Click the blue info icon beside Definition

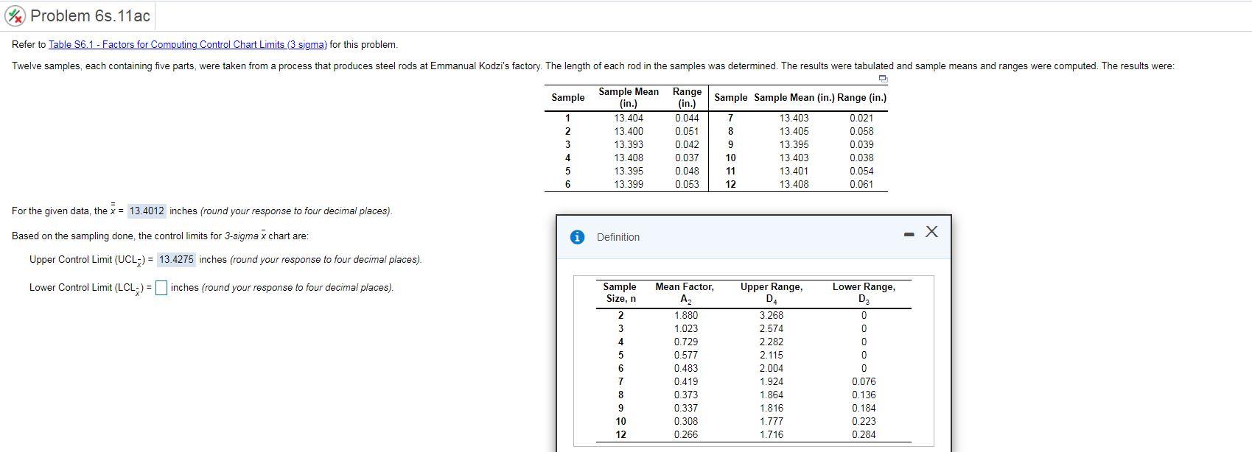coord(578,237)
